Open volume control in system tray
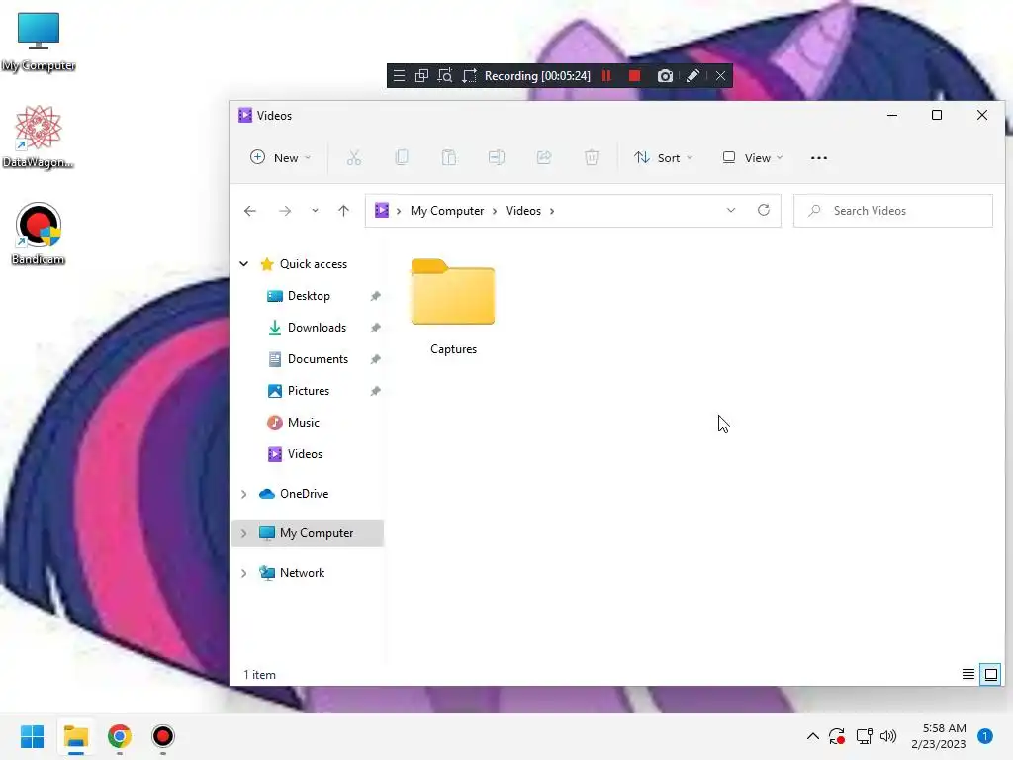 (x=888, y=736)
